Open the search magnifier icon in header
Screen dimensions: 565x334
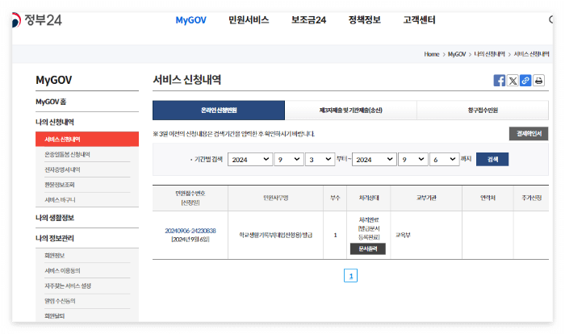(x=551, y=19)
